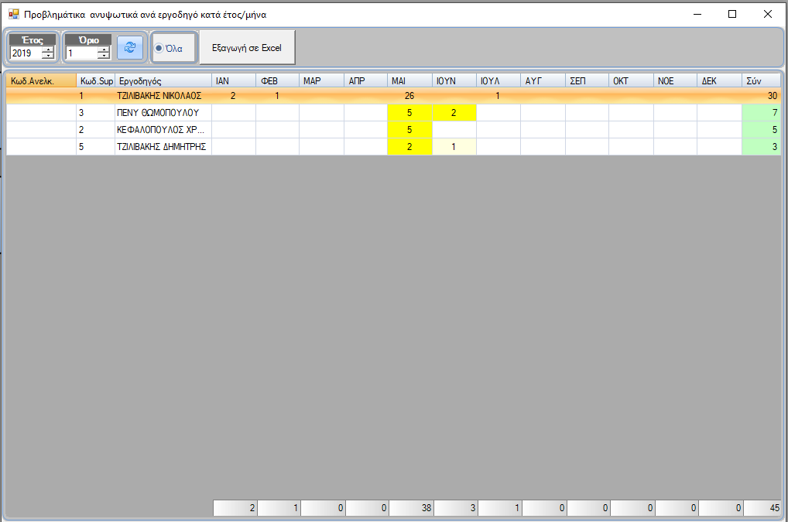Sort by the Σύν total column header
Viewport: 788px width, 522px height.
click(x=761, y=80)
